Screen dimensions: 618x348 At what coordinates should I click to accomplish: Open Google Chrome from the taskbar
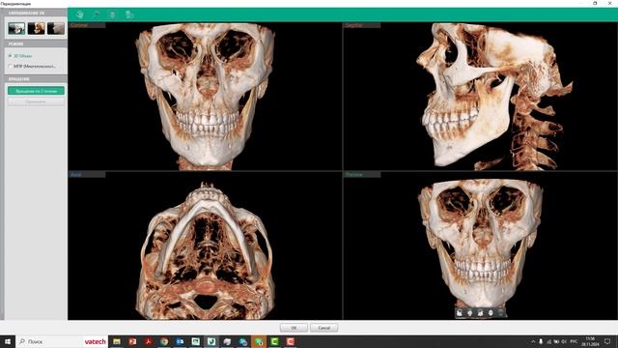[x=164, y=341]
